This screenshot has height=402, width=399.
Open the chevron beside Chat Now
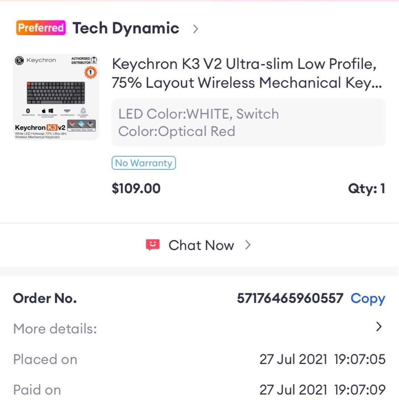click(x=249, y=245)
